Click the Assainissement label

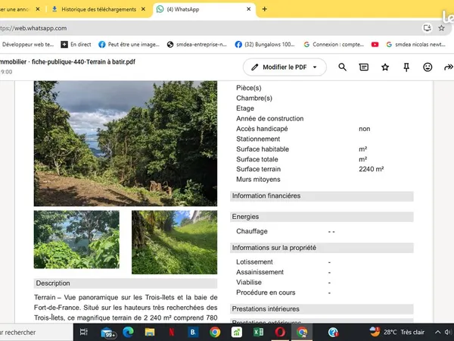[260, 272]
